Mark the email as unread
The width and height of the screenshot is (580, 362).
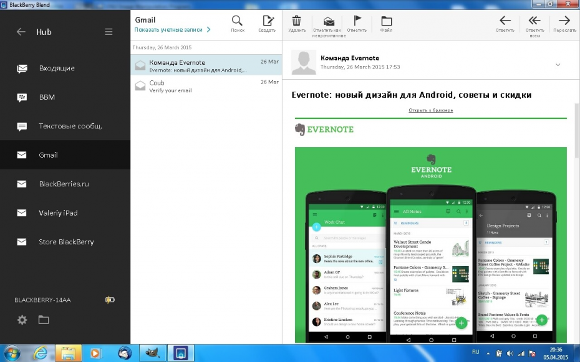point(329,22)
